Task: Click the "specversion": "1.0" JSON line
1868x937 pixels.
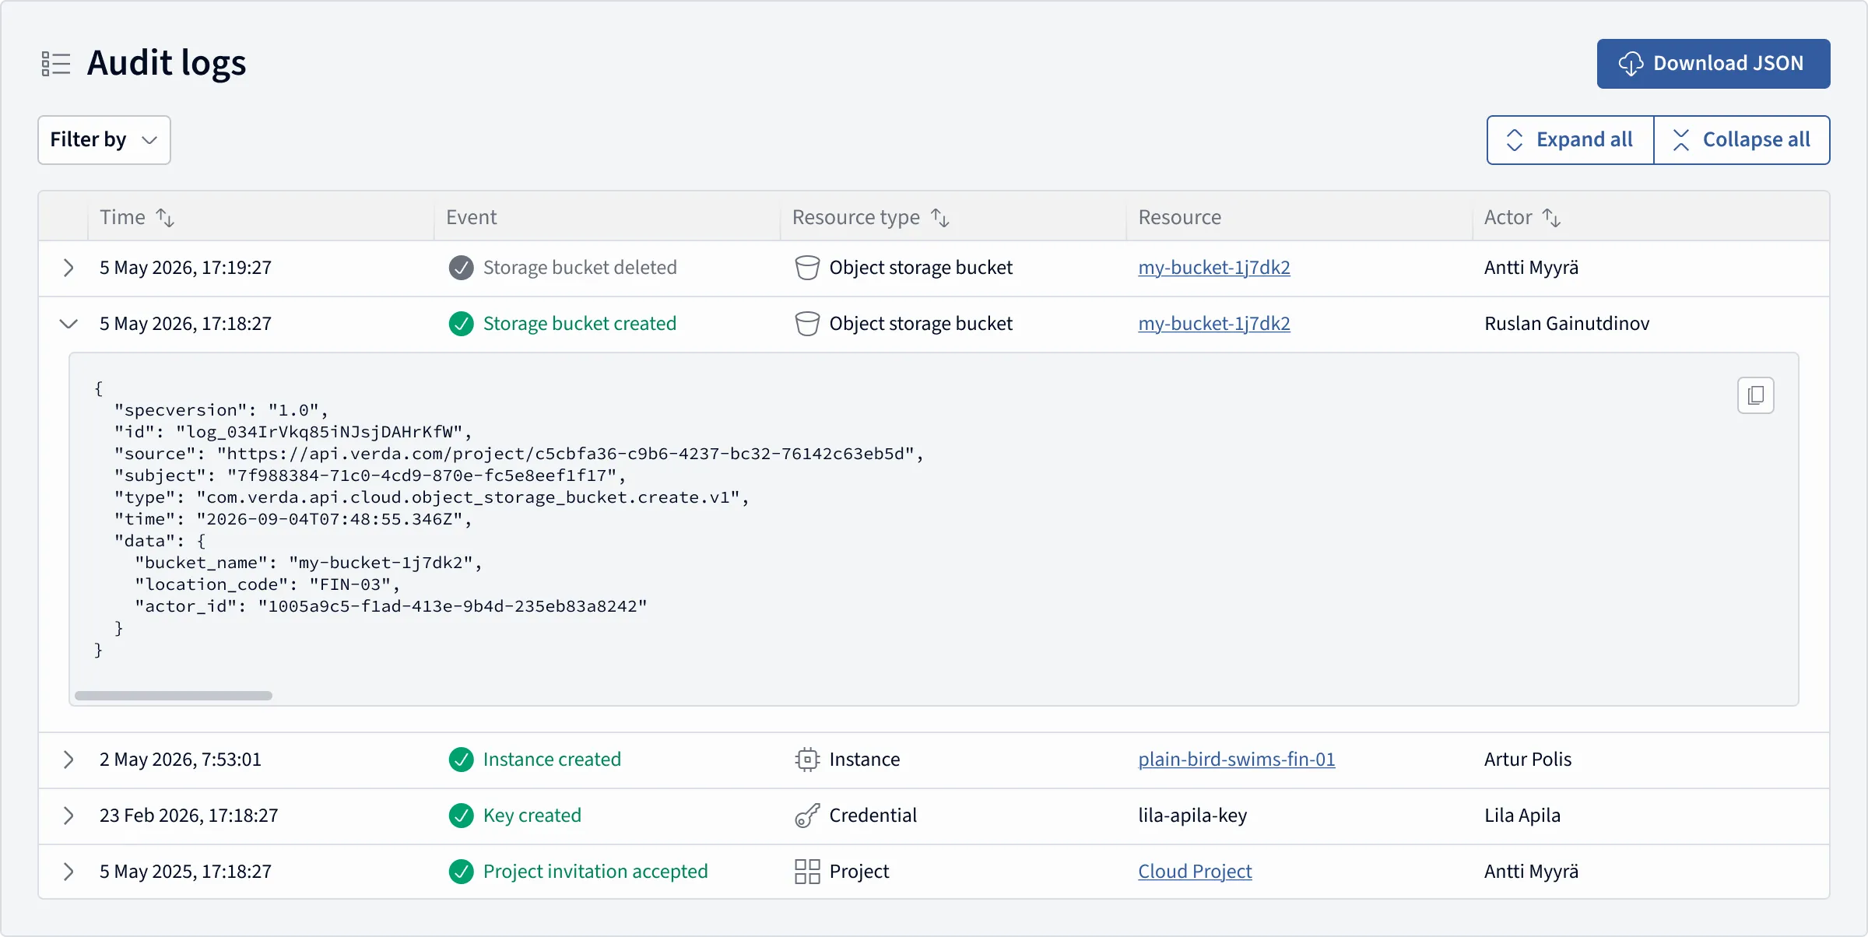Action: (221, 410)
